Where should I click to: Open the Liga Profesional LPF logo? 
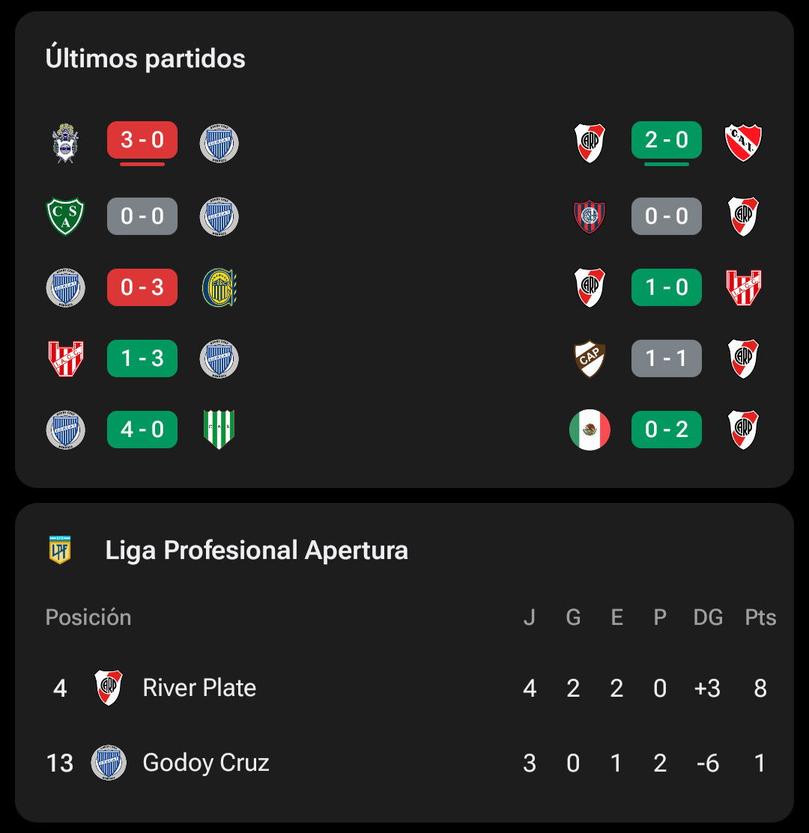[60, 550]
